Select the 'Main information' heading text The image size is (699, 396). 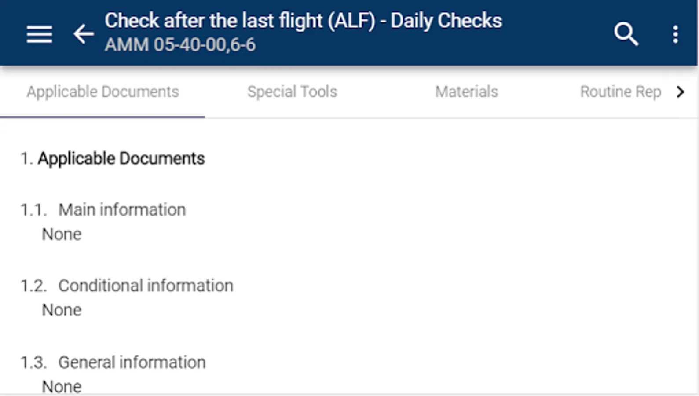pyautogui.click(x=122, y=210)
